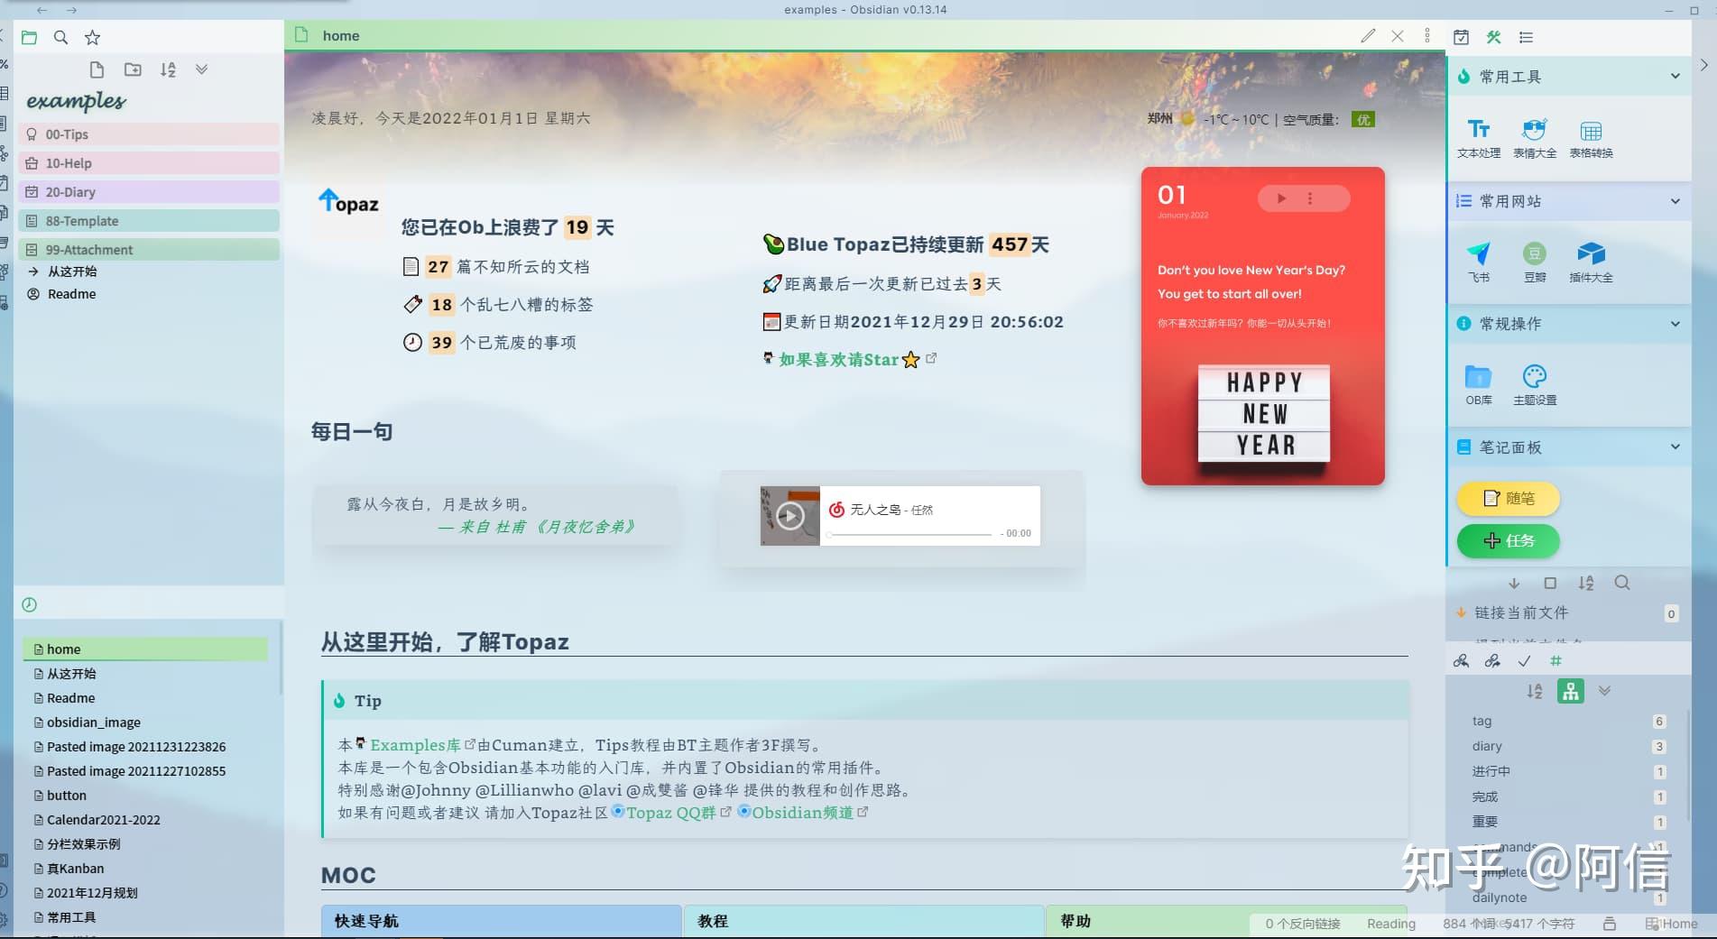Click the 无人之岛 playback progress slider

coord(907,534)
